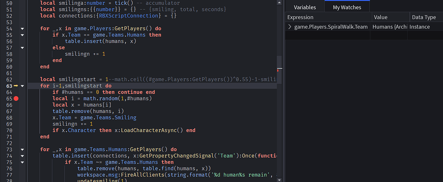Remove the breakpoint on line 65
Screen dimensions: 443x182
point(16,99)
